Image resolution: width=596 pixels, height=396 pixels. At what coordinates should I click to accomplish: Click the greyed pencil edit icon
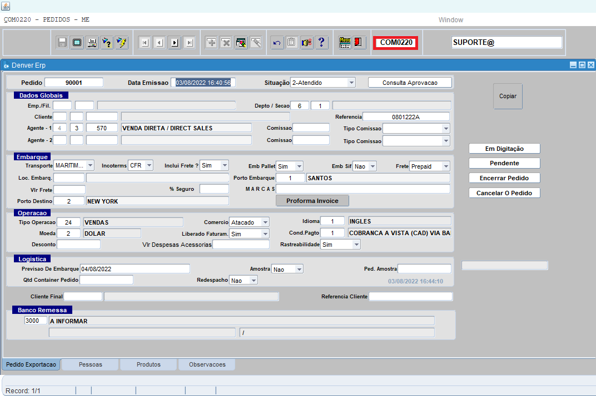[256, 42]
